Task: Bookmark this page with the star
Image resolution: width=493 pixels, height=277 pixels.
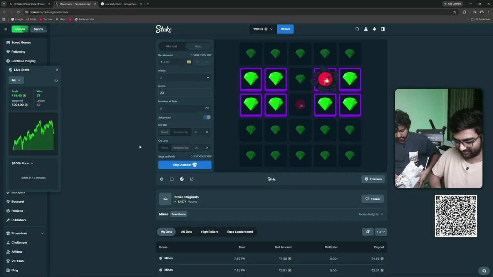Action: click(x=454, y=12)
